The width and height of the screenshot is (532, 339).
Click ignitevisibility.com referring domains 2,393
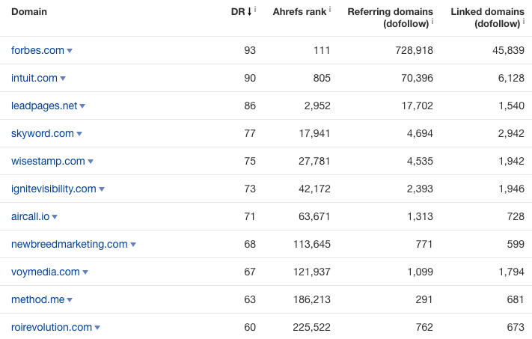(420, 189)
